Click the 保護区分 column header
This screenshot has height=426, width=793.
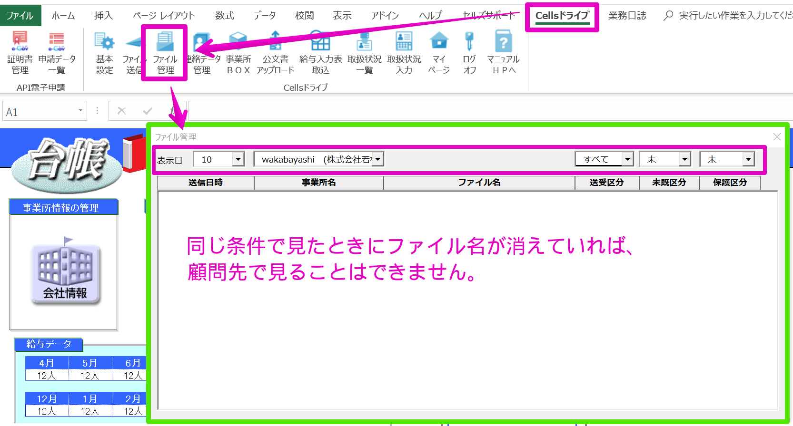point(730,183)
